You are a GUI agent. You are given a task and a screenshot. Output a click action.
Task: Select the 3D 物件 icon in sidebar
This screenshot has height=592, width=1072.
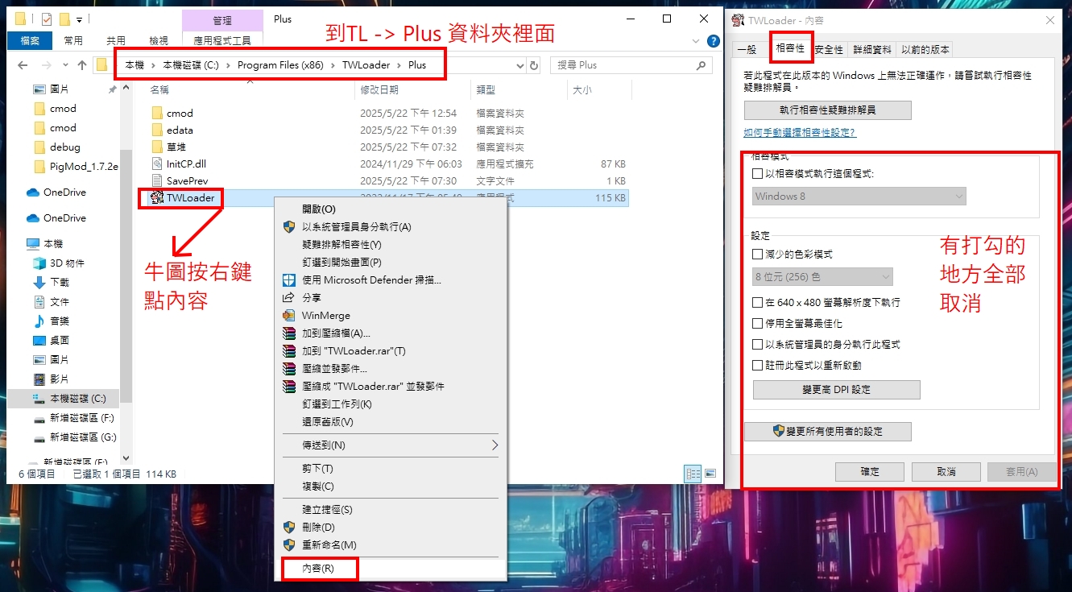[39, 263]
